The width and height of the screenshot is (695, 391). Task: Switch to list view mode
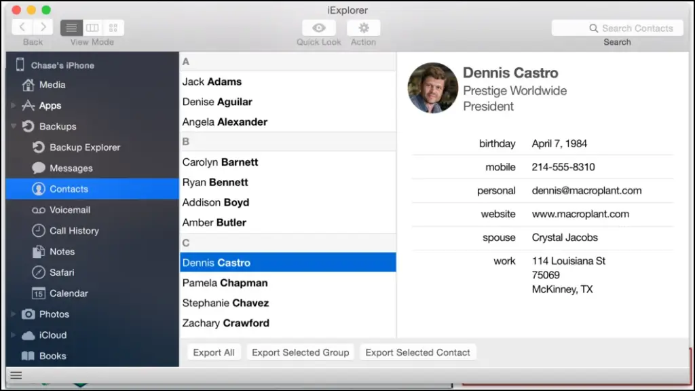click(x=71, y=28)
